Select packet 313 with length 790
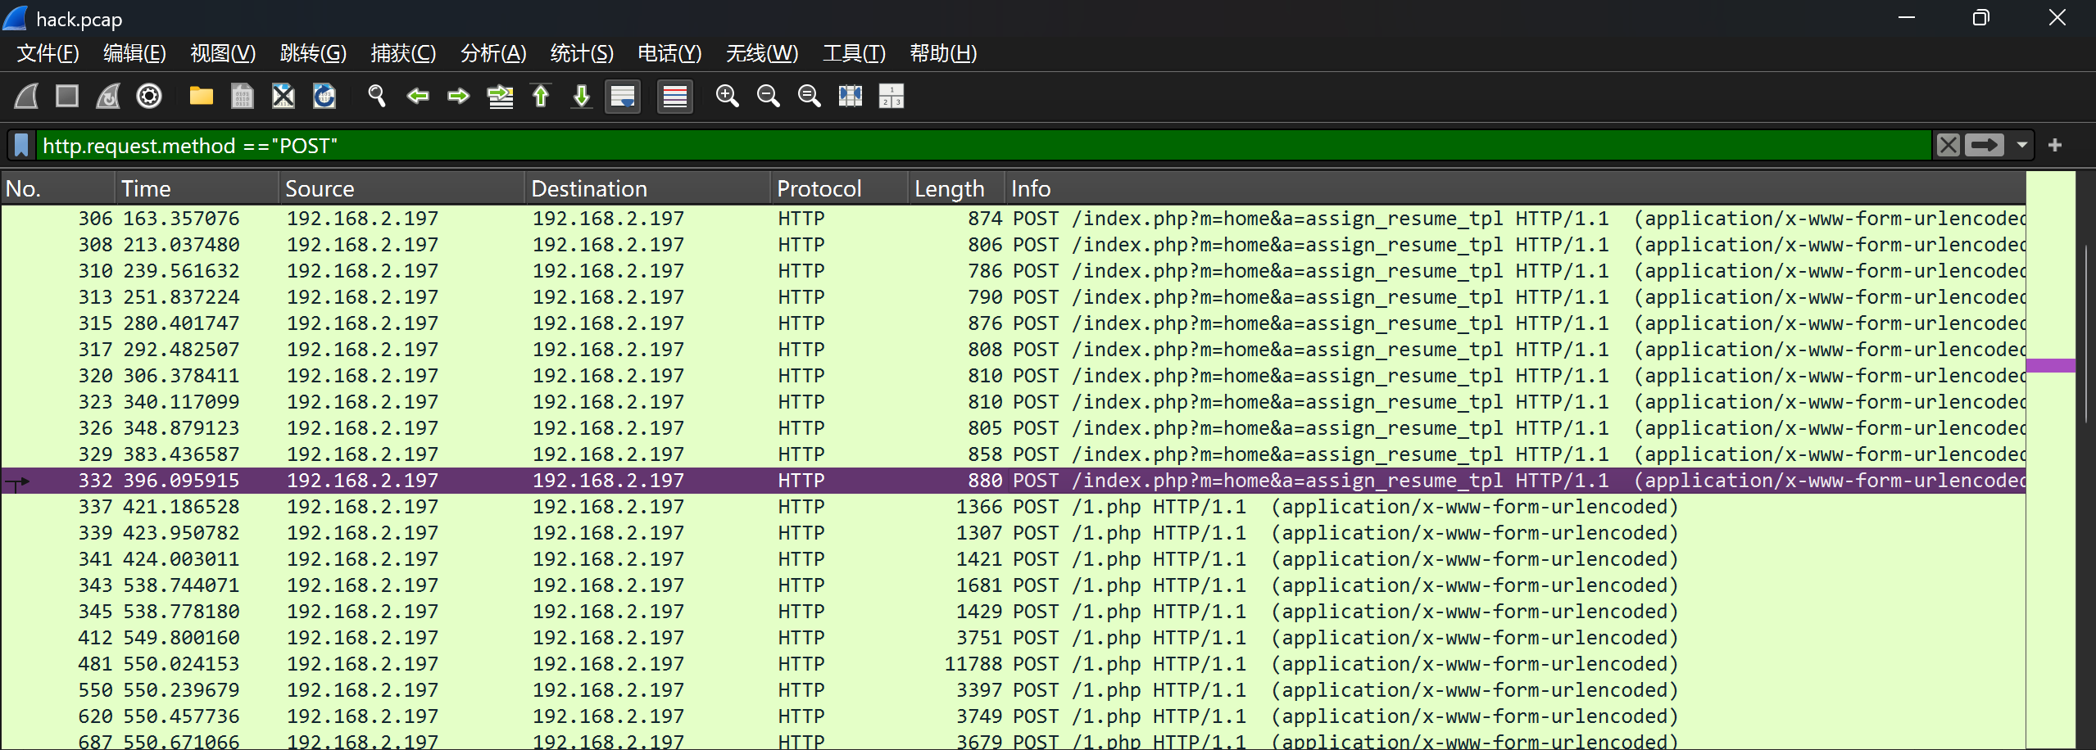Viewport: 2096px width, 750px height. click(1014, 297)
